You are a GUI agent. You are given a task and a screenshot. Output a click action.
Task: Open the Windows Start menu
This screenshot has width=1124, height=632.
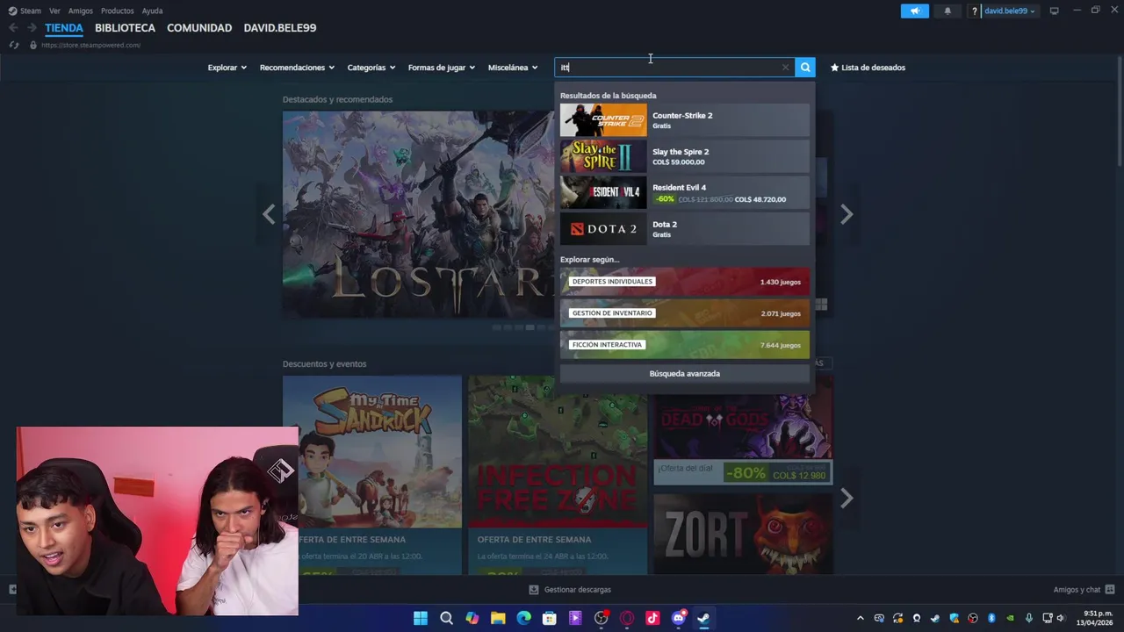[421, 618]
